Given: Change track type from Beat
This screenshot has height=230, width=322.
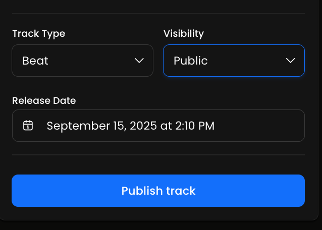Looking at the screenshot, I should point(82,61).
